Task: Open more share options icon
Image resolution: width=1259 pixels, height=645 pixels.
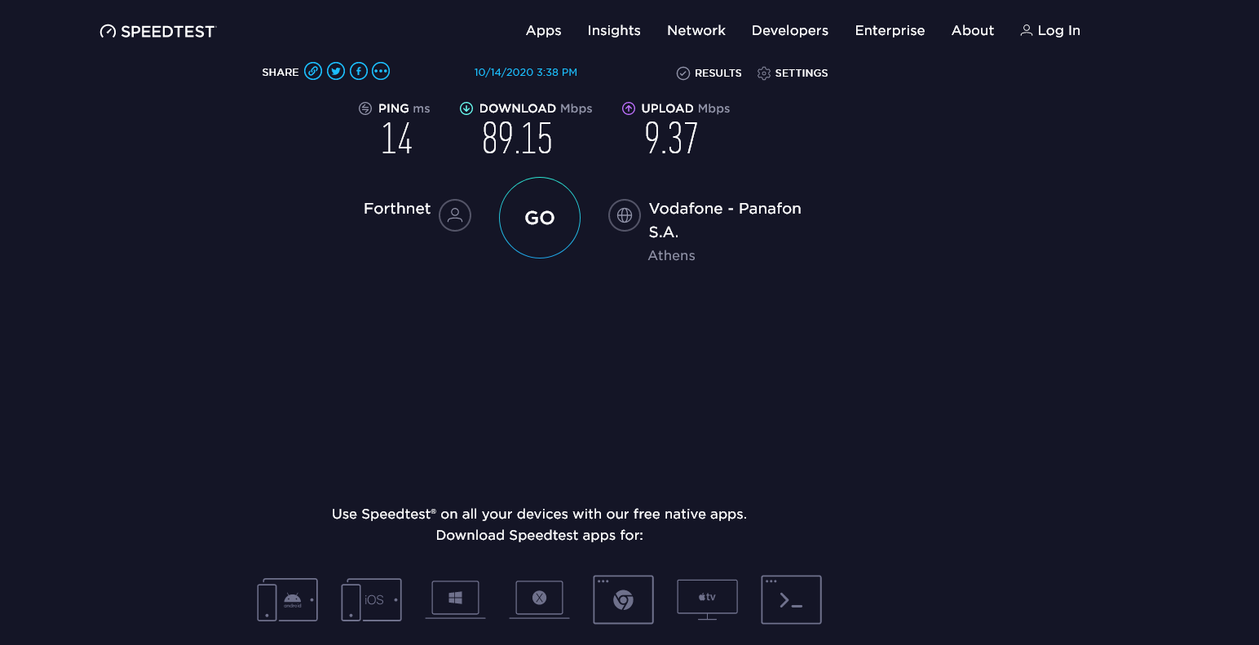Action: pos(381,71)
